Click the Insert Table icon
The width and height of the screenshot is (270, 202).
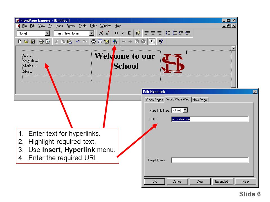pos(100,42)
